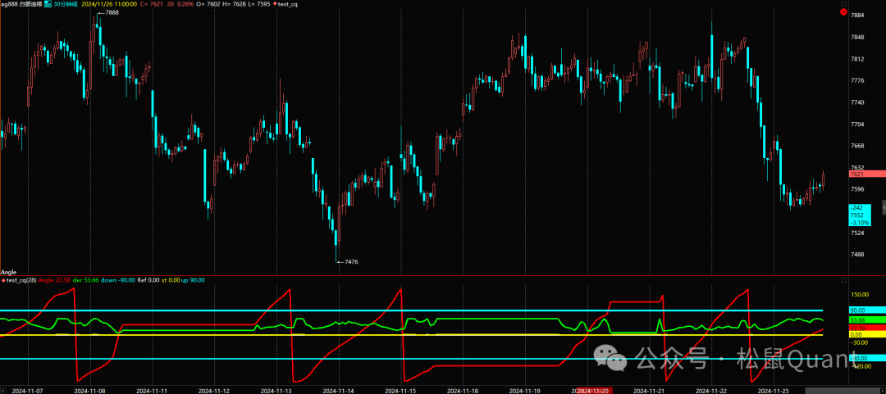Screen dimensions: 886x394
Task: Click the 7476 low price marker
Action: click(349, 262)
